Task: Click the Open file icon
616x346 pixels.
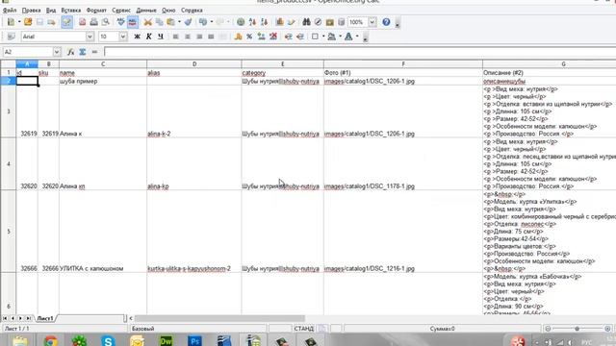Action: point(28,22)
